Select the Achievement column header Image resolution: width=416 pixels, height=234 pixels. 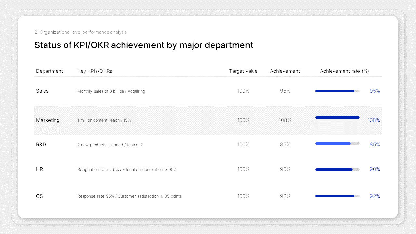[x=285, y=71]
